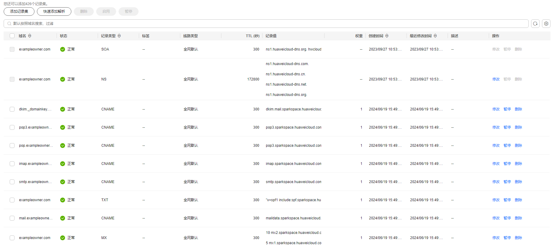The width and height of the screenshot is (555, 246).
Task: Click the 启用 toolbar button
Action: point(106,11)
